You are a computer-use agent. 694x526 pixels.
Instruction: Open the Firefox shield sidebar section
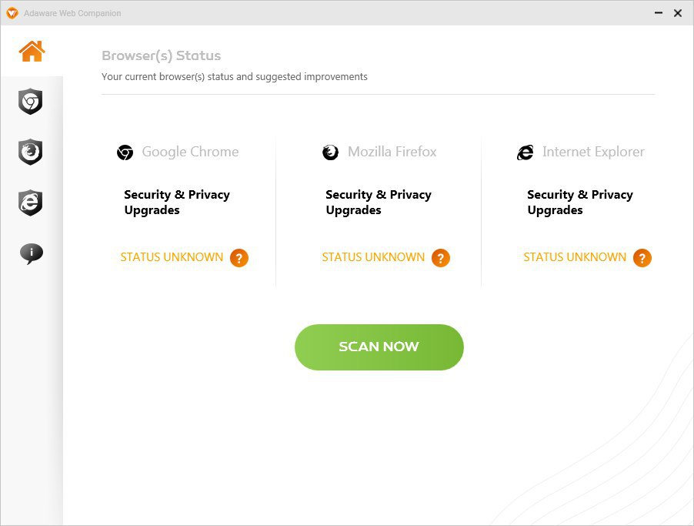(31, 152)
